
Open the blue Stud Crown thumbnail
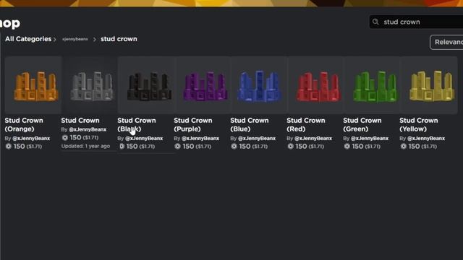(258, 85)
